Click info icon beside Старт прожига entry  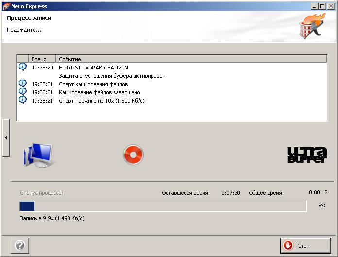point(22,100)
